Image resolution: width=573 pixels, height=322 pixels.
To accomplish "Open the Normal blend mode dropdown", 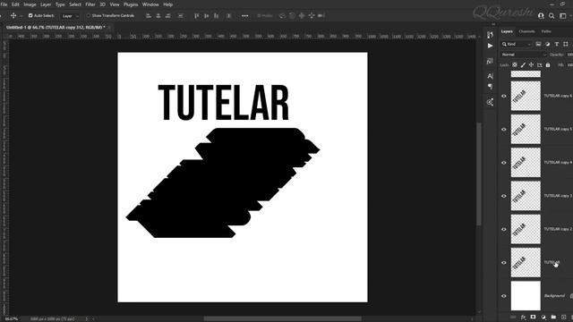I will coord(524,55).
